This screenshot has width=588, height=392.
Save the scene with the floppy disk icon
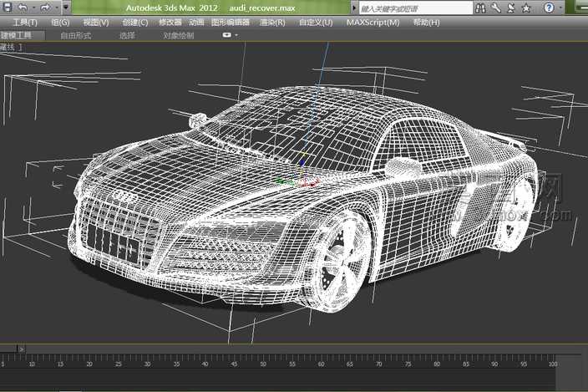point(8,8)
